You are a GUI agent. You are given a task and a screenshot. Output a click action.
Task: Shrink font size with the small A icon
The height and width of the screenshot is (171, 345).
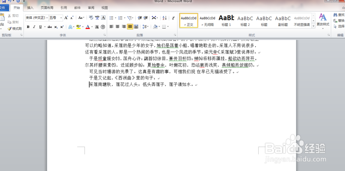pyautogui.click(x=72, y=18)
